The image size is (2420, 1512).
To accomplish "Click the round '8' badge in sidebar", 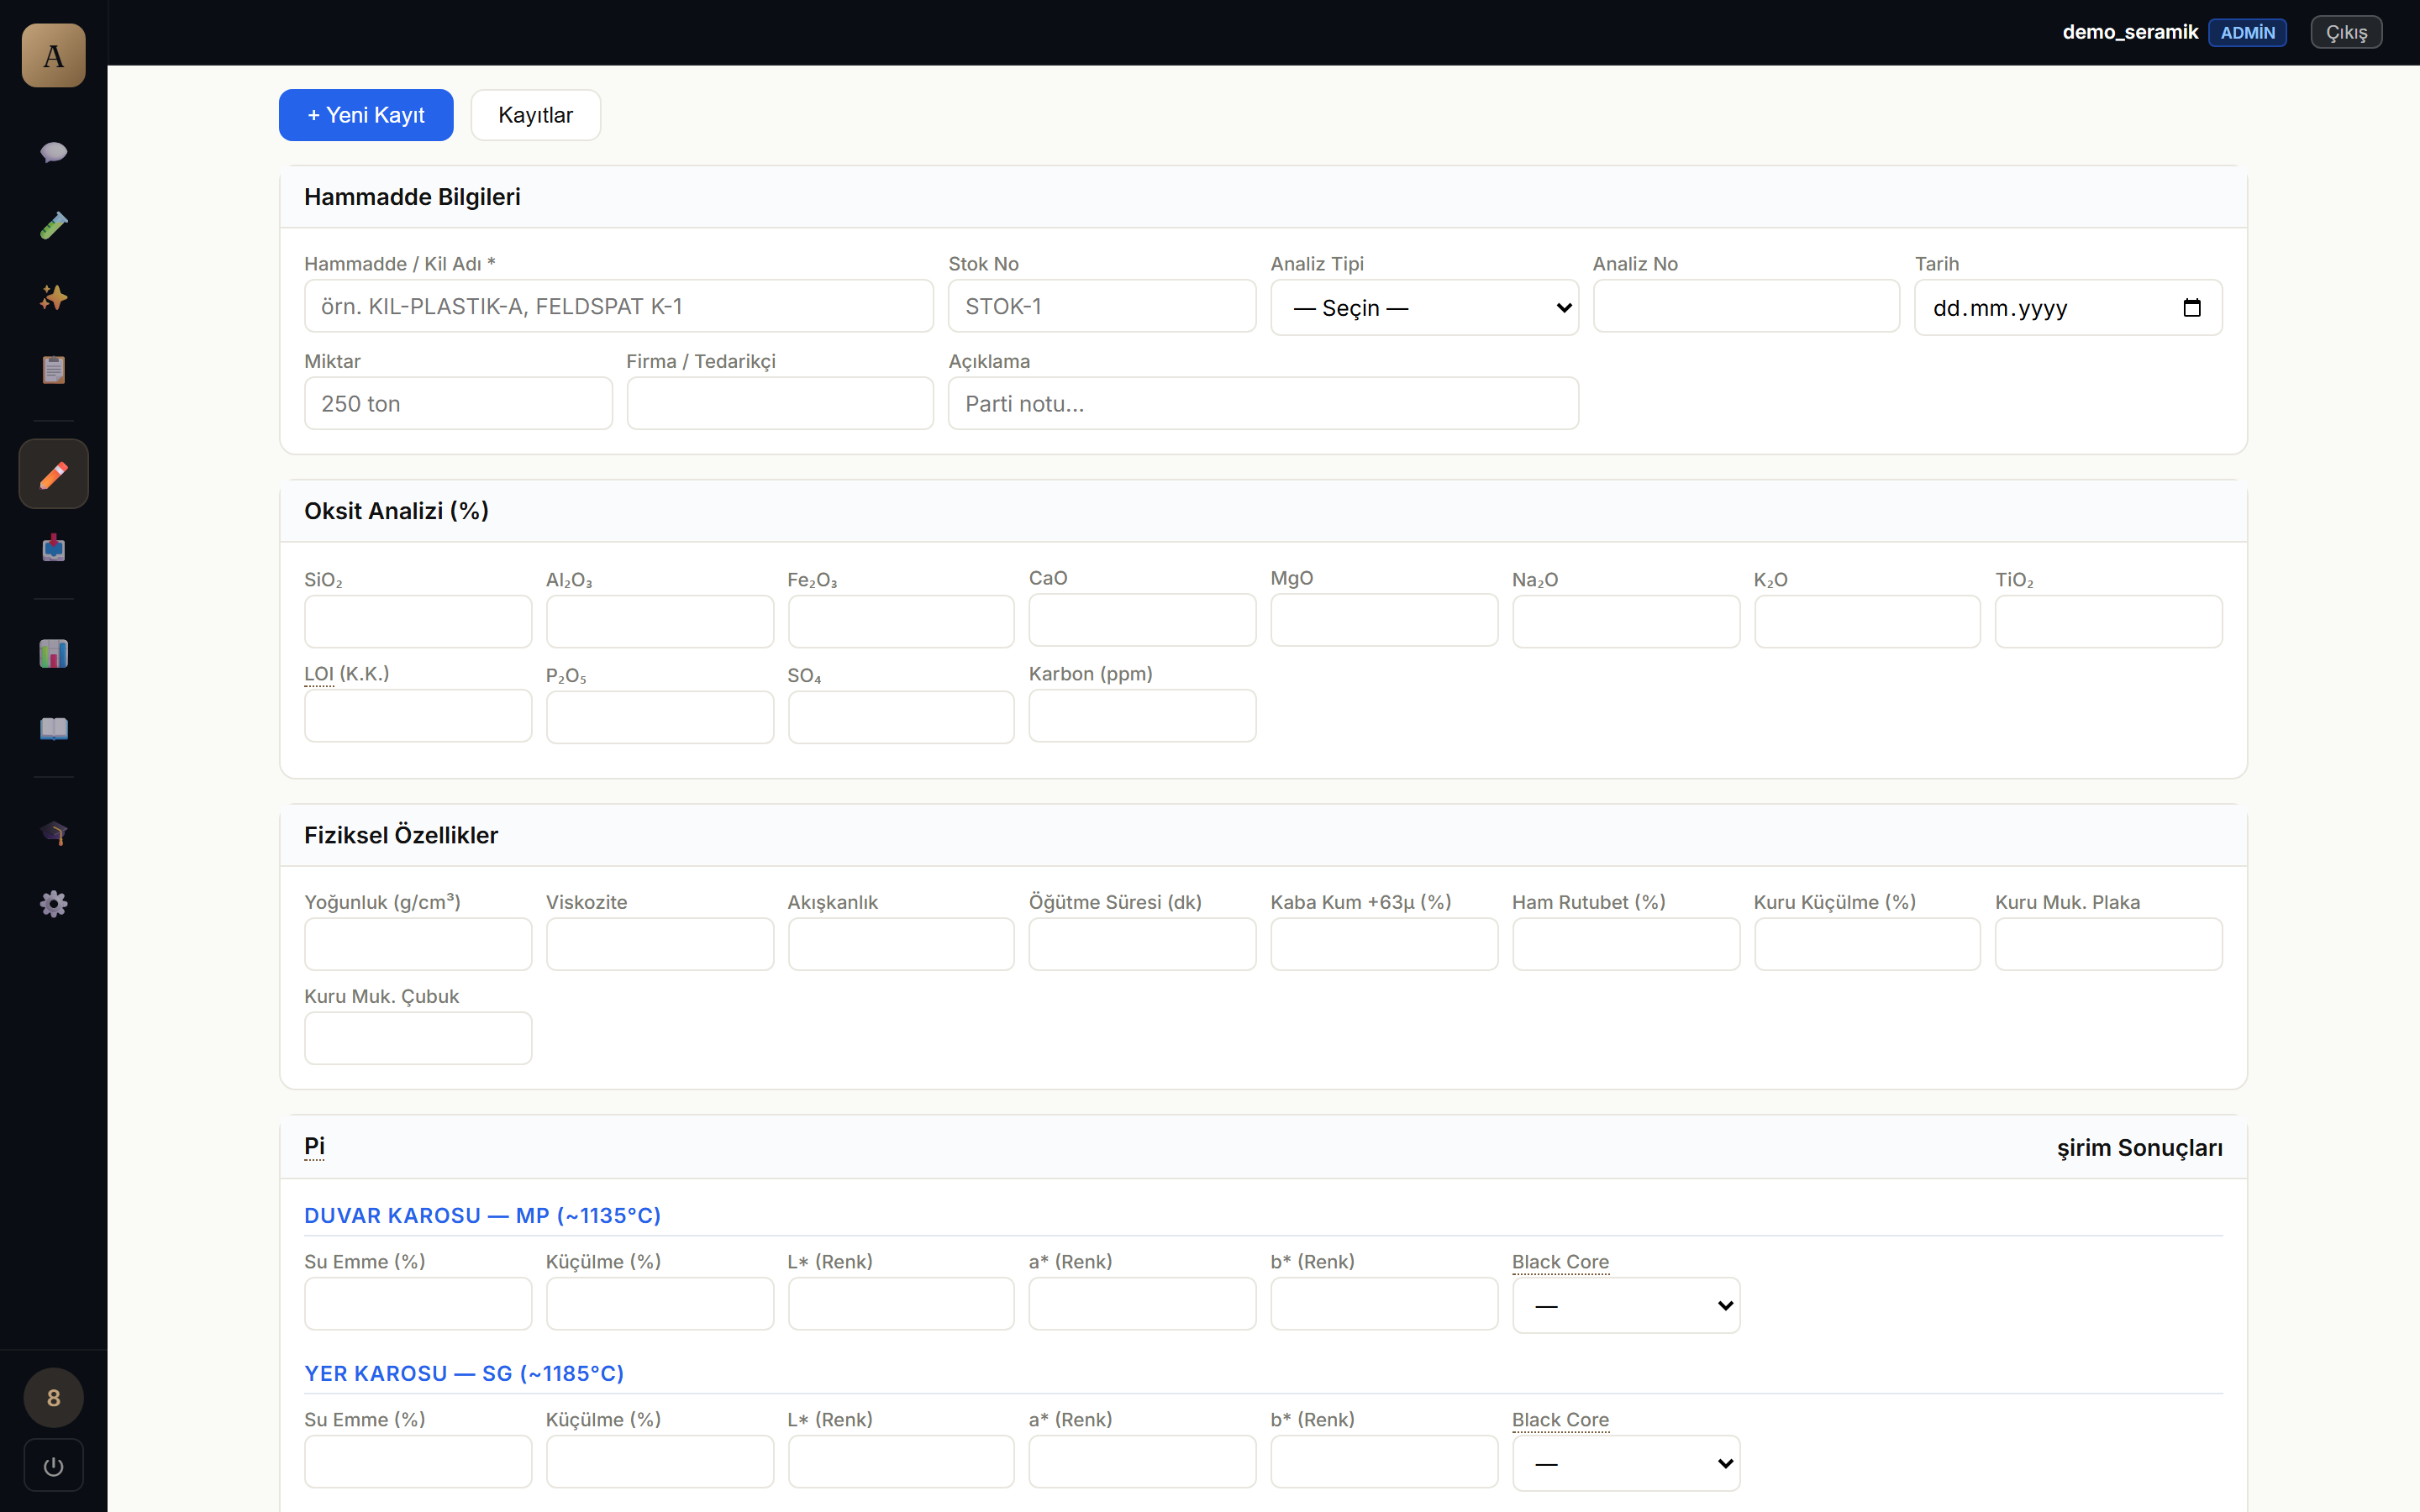I will coord(53,1397).
